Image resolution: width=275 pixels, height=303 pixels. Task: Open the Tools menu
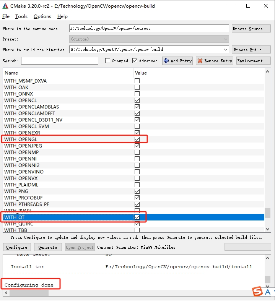click(x=21, y=16)
